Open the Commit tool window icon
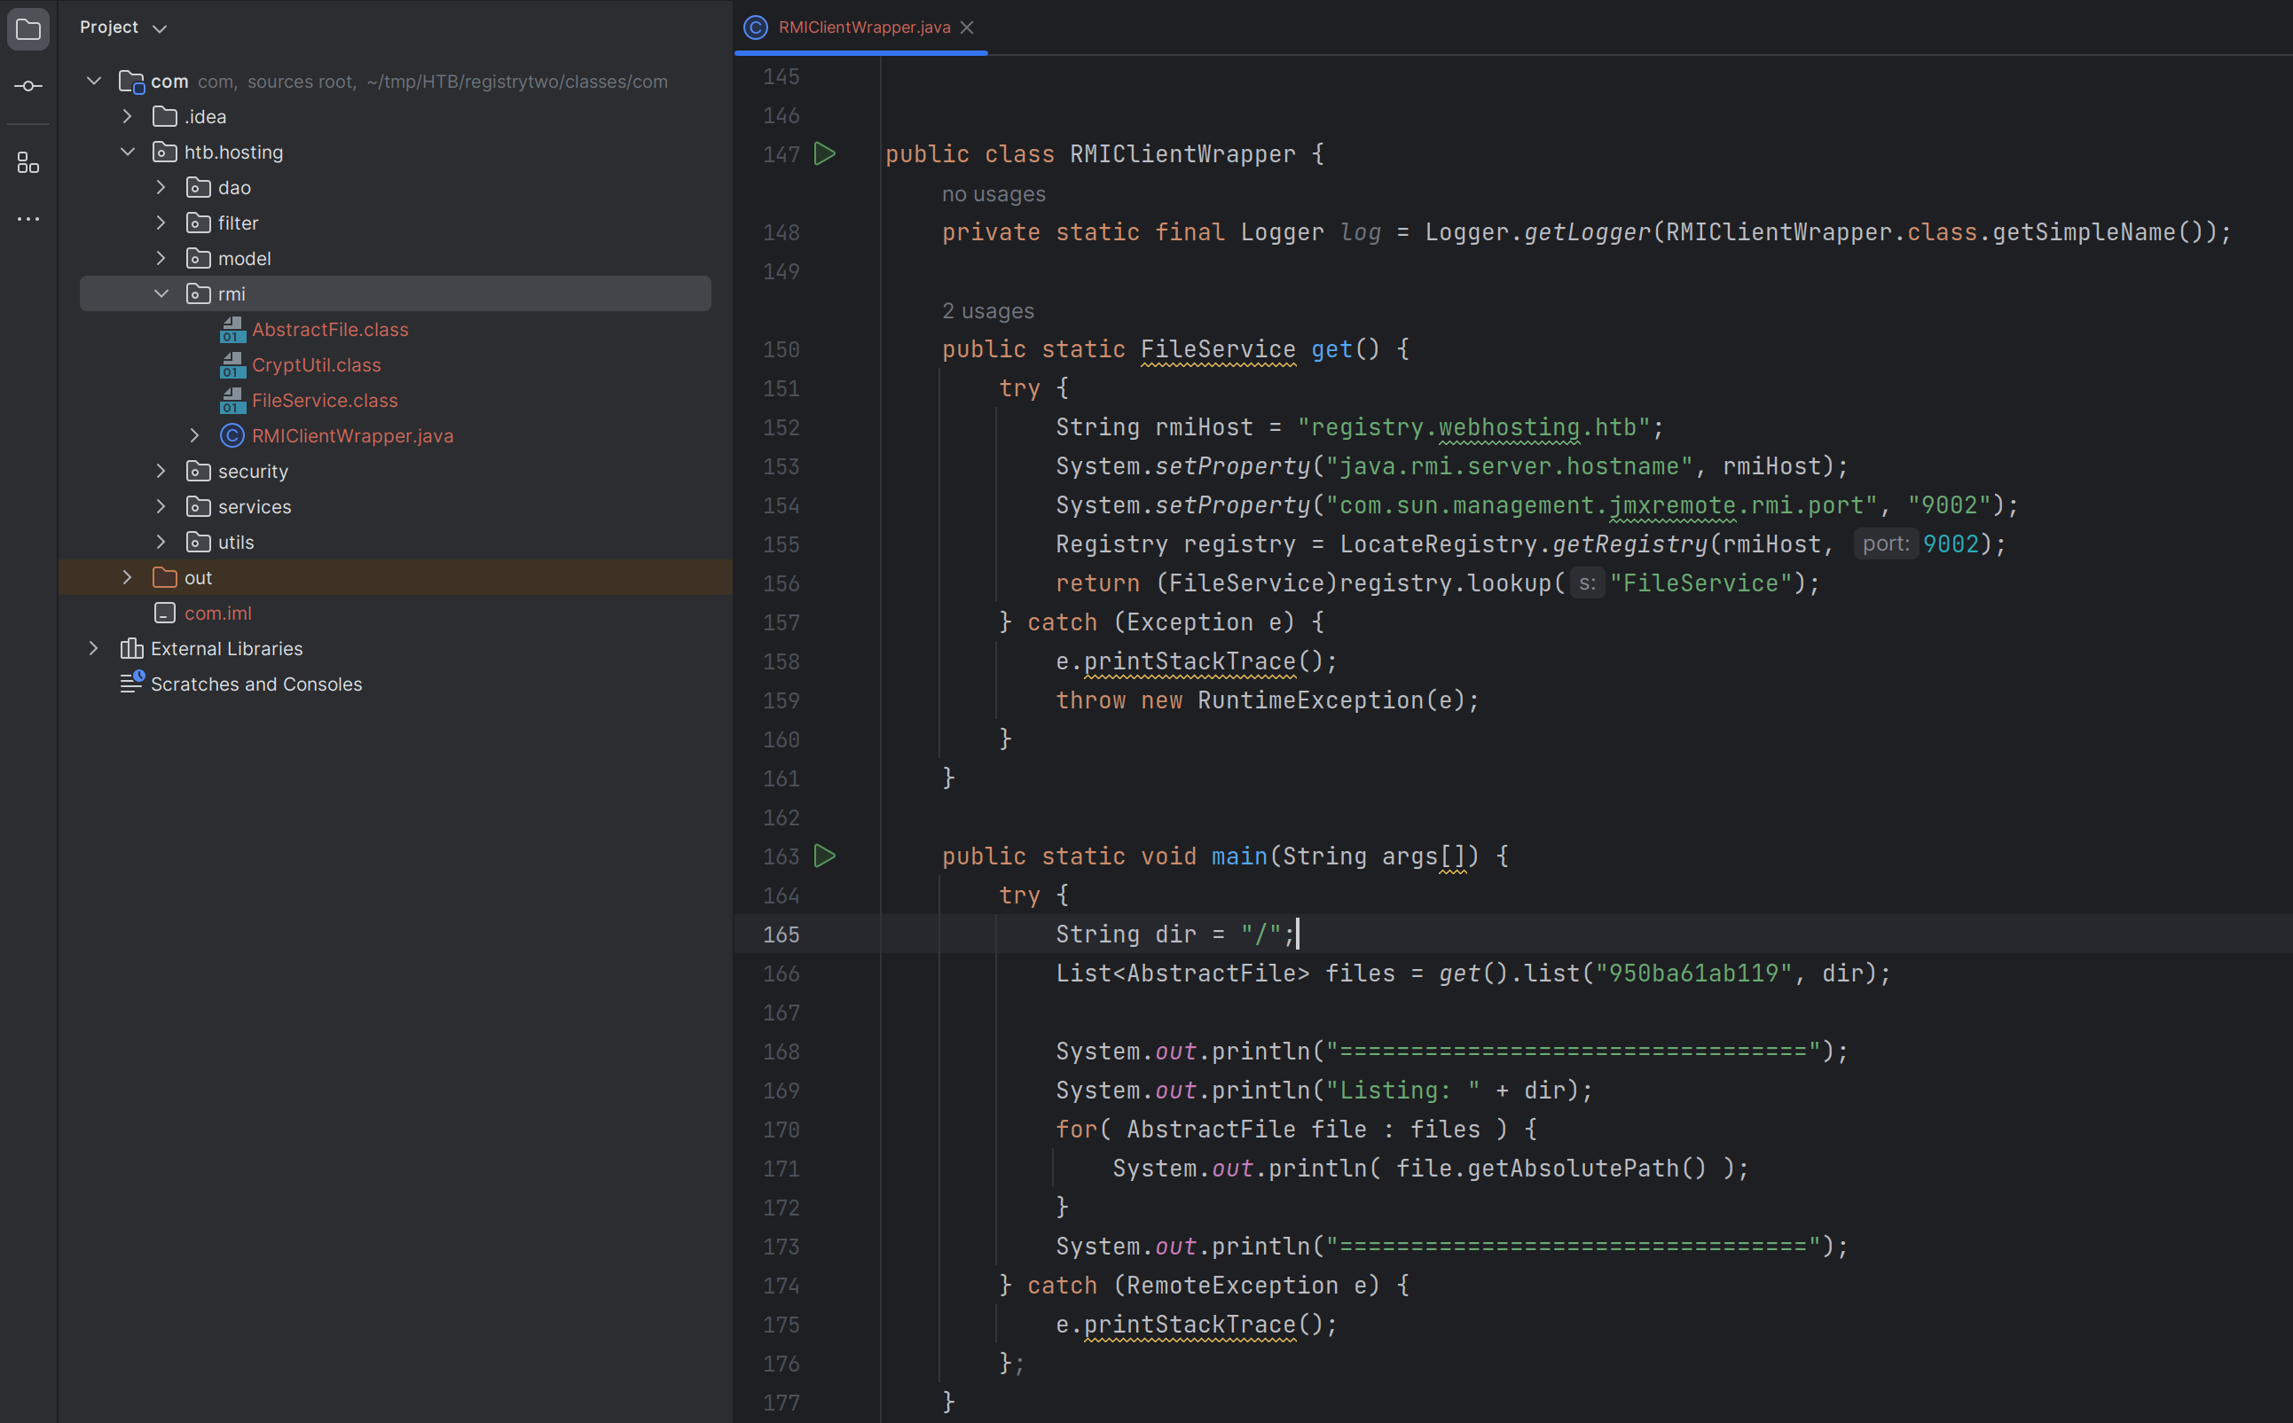 pyautogui.click(x=28, y=86)
